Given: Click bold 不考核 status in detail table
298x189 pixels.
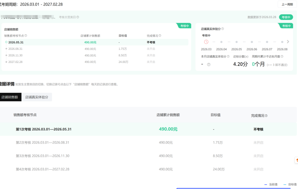Looking at the screenshot, I should [x=259, y=129].
